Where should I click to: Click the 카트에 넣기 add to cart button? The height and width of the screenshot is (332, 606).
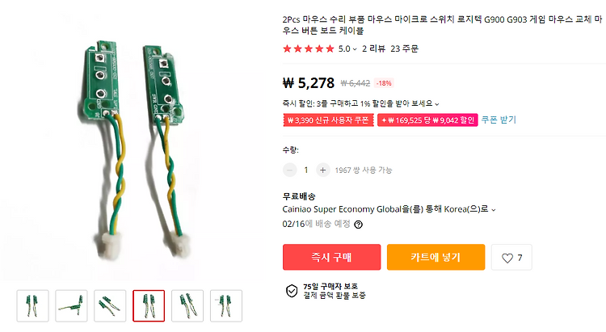click(x=436, y=257)
